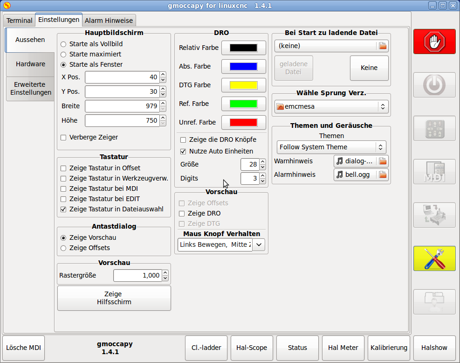460x363 pixels.
Task: Click the Keine start file button
Action: [369, 68]
